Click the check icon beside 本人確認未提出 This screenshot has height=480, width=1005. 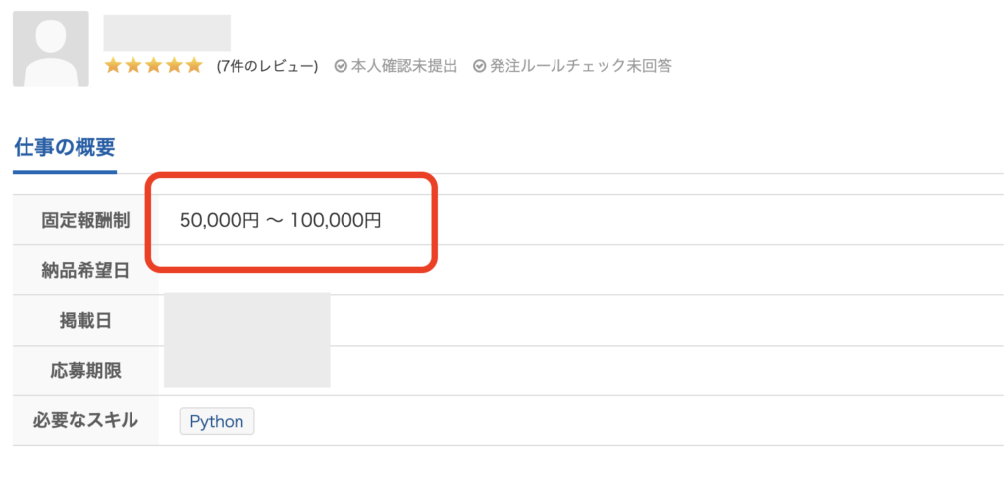pos(341,66)
